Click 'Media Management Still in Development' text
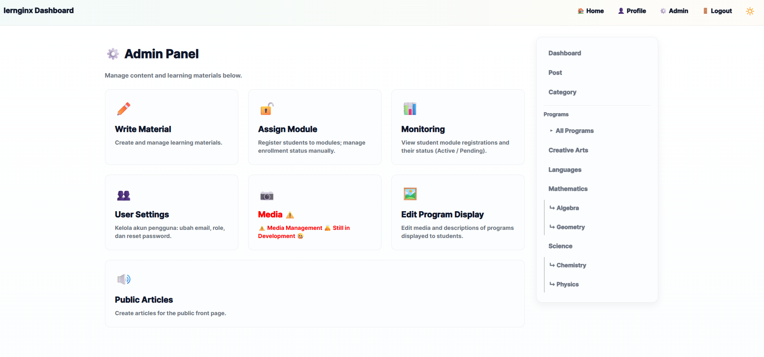This screenshot has height=357, width=764. pos(304,232)
